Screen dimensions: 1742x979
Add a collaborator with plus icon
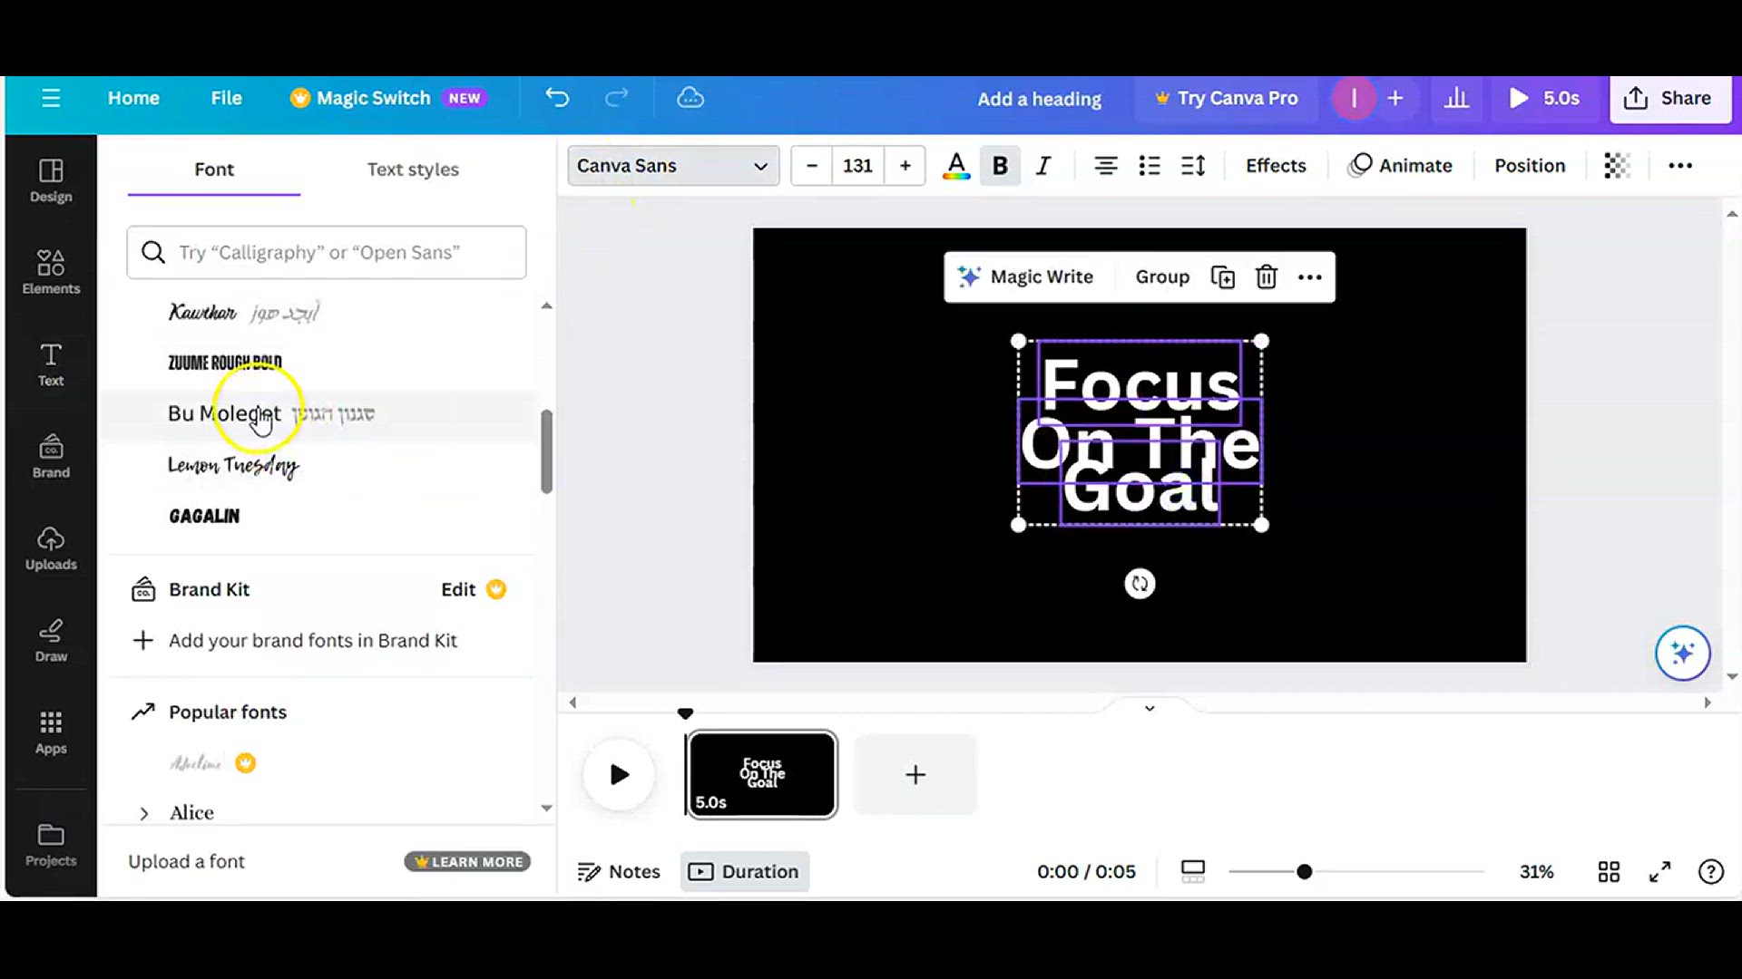1395,98
